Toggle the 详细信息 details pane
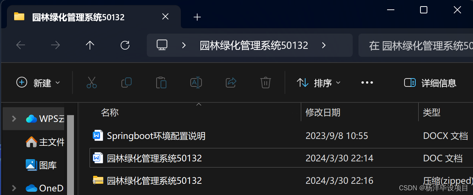The image size is (473, 195). click(430, 83)
